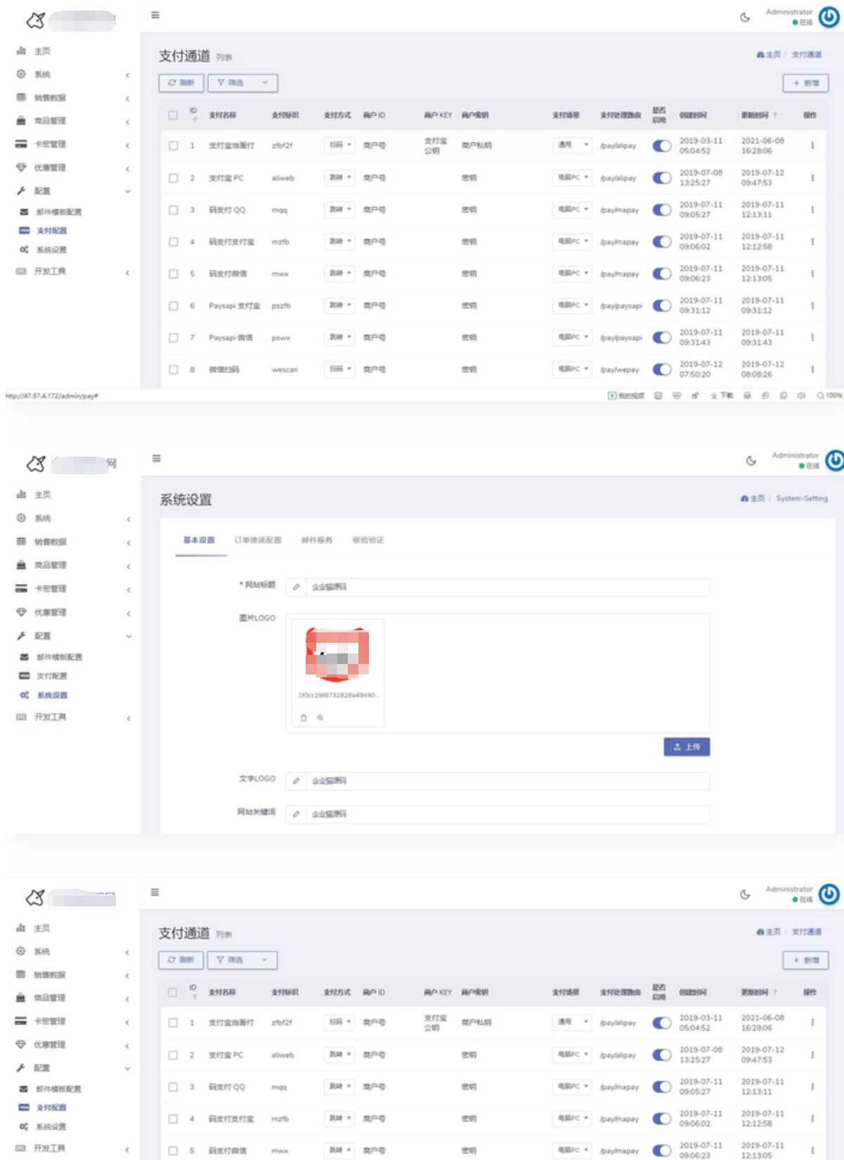Viewport: 844px width, 1160px height.
Task: Tick the checkbox for row 7, Paysapi 微信
Action: 174,338
